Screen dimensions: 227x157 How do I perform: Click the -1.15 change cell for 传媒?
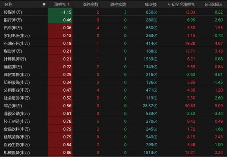60,12
